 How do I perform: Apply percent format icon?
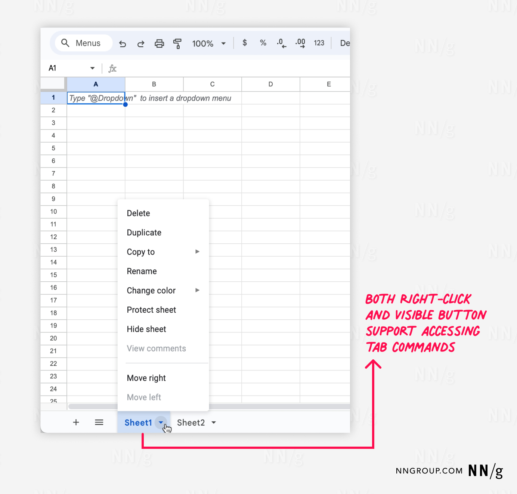pyautogui.click(x=263, y=43)
